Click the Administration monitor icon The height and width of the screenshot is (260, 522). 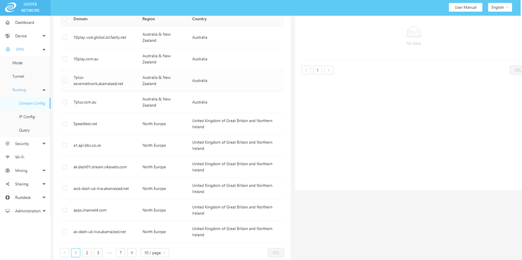click(7, 211)
